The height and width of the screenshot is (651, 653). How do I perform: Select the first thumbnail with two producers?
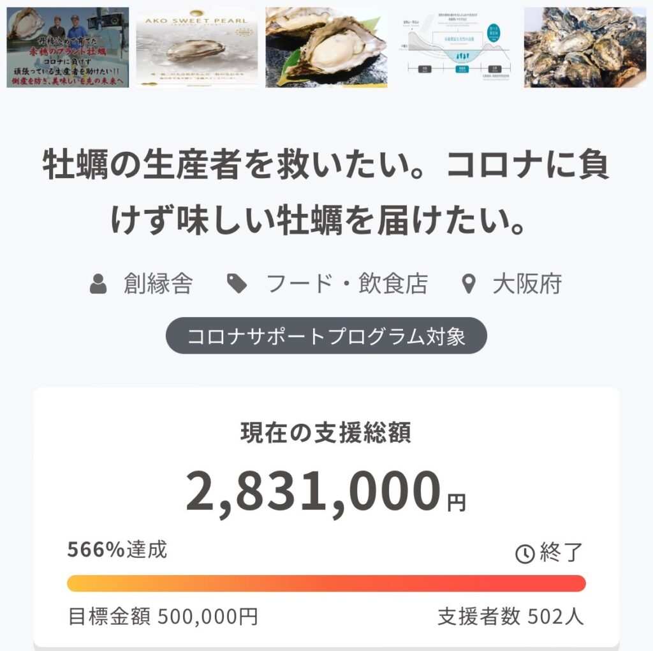68,47
